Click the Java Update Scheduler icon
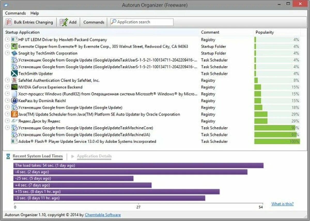The image size is (310, 221). tap(14, 114)
